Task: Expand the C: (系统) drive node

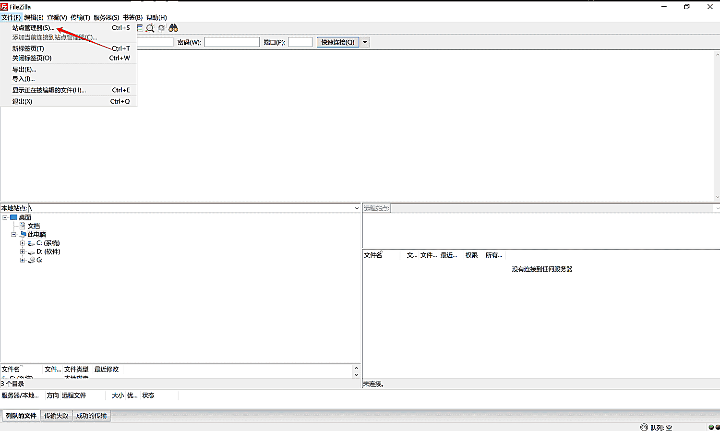Action: 22,243
